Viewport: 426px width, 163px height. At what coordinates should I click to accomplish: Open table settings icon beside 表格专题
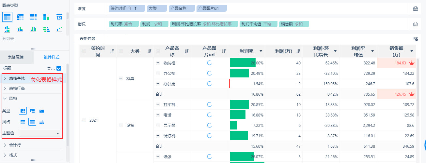[415, 39]
